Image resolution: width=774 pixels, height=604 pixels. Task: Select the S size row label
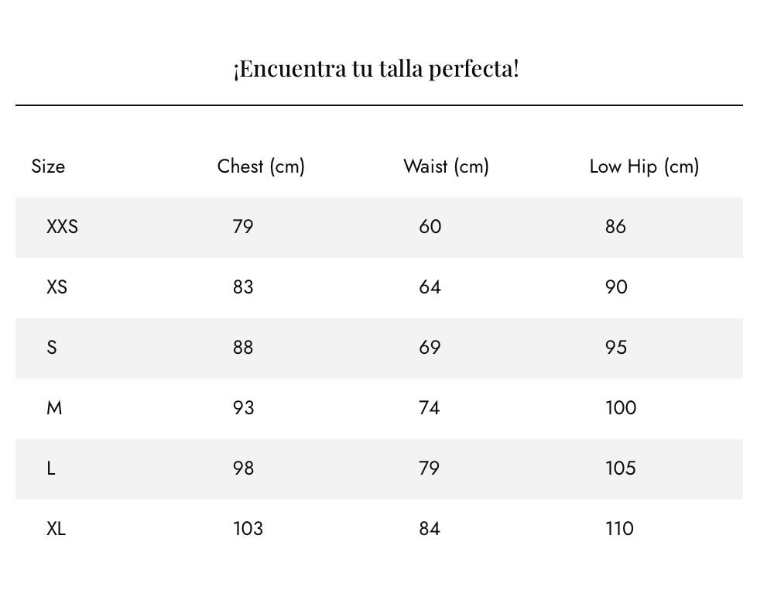(x=52, y=348)
